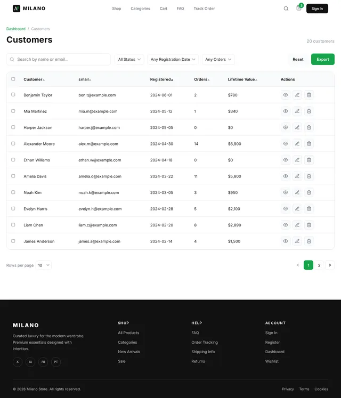Go to page 2 of customers

tap(319, 265)
